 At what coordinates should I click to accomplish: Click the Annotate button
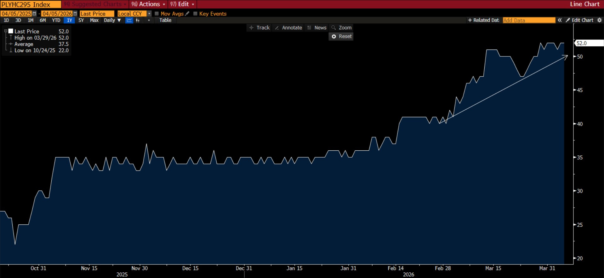coord(288,28)
